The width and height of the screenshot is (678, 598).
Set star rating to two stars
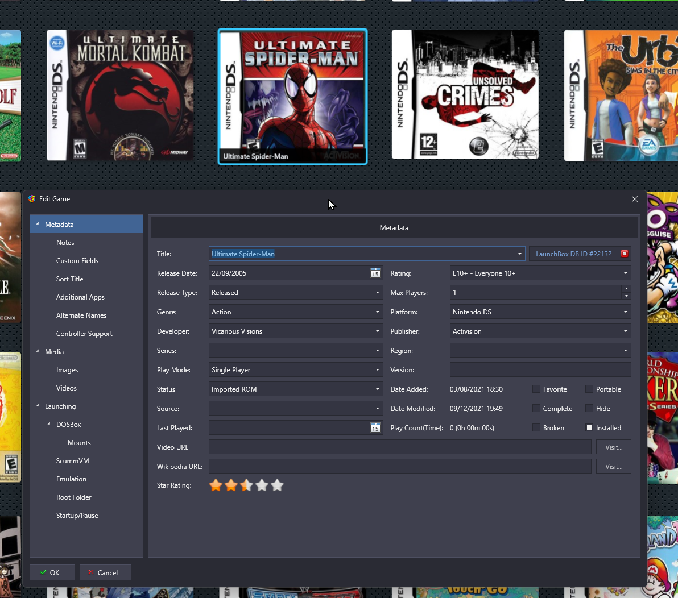coord(231,485)
